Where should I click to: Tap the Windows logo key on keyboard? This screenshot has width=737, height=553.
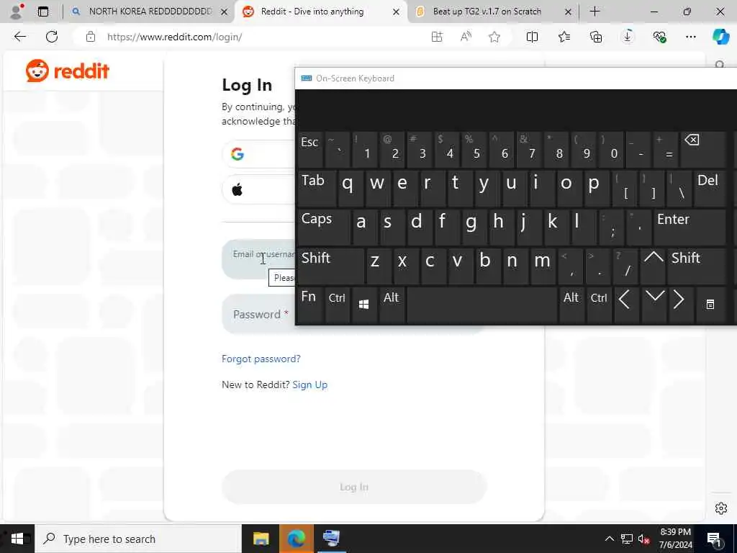(x=364, y=305)
